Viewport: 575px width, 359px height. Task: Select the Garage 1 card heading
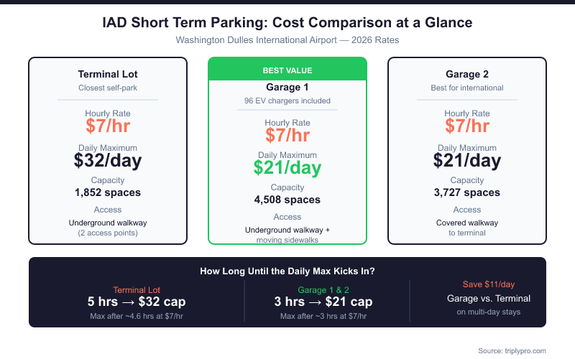pyautogui.click(x=287, y=88)
